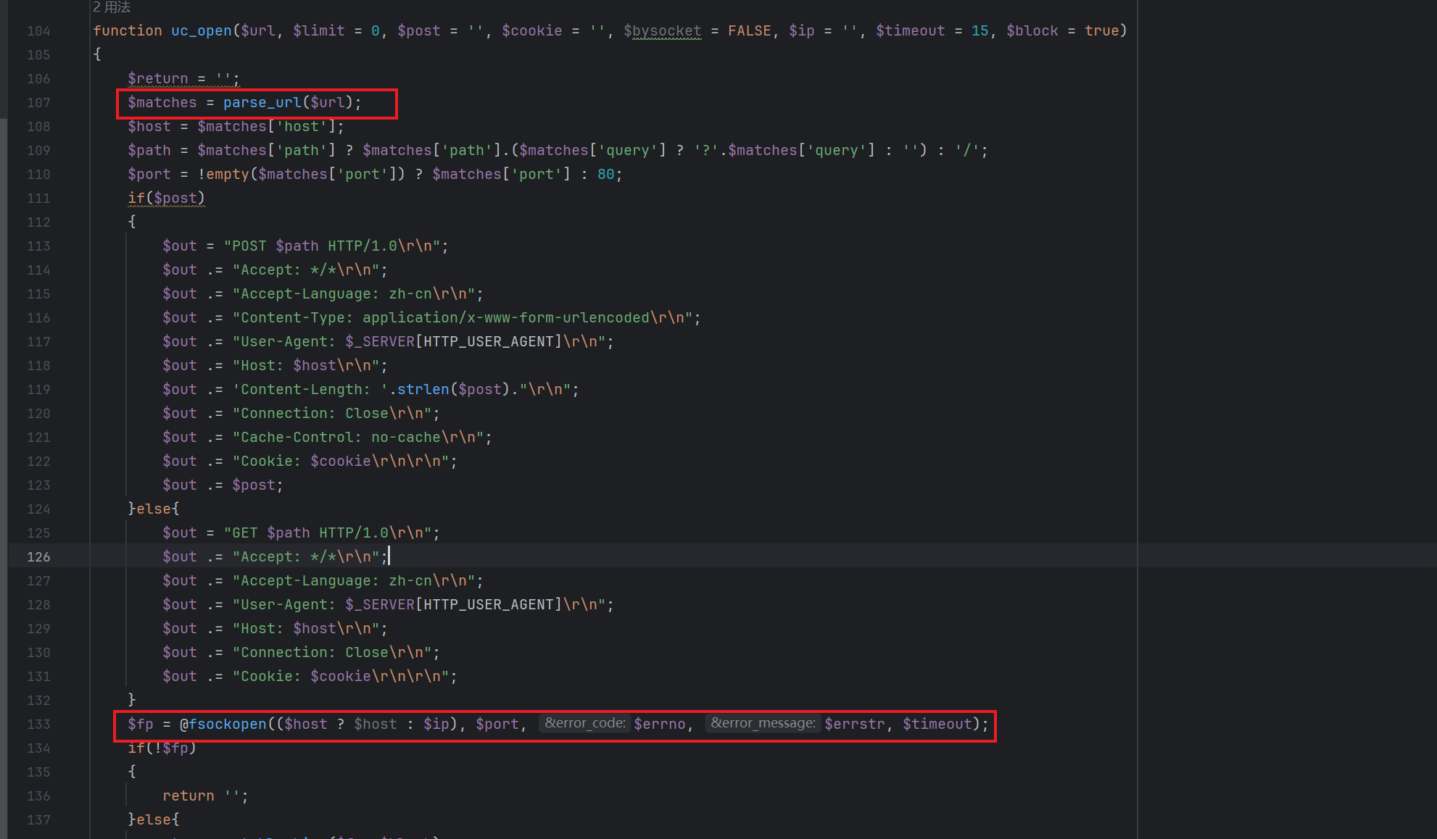This screenshot has height=839, width=1437.
Task: Click $bysocket parameter in function signature
Action: (x=663, y=30)
